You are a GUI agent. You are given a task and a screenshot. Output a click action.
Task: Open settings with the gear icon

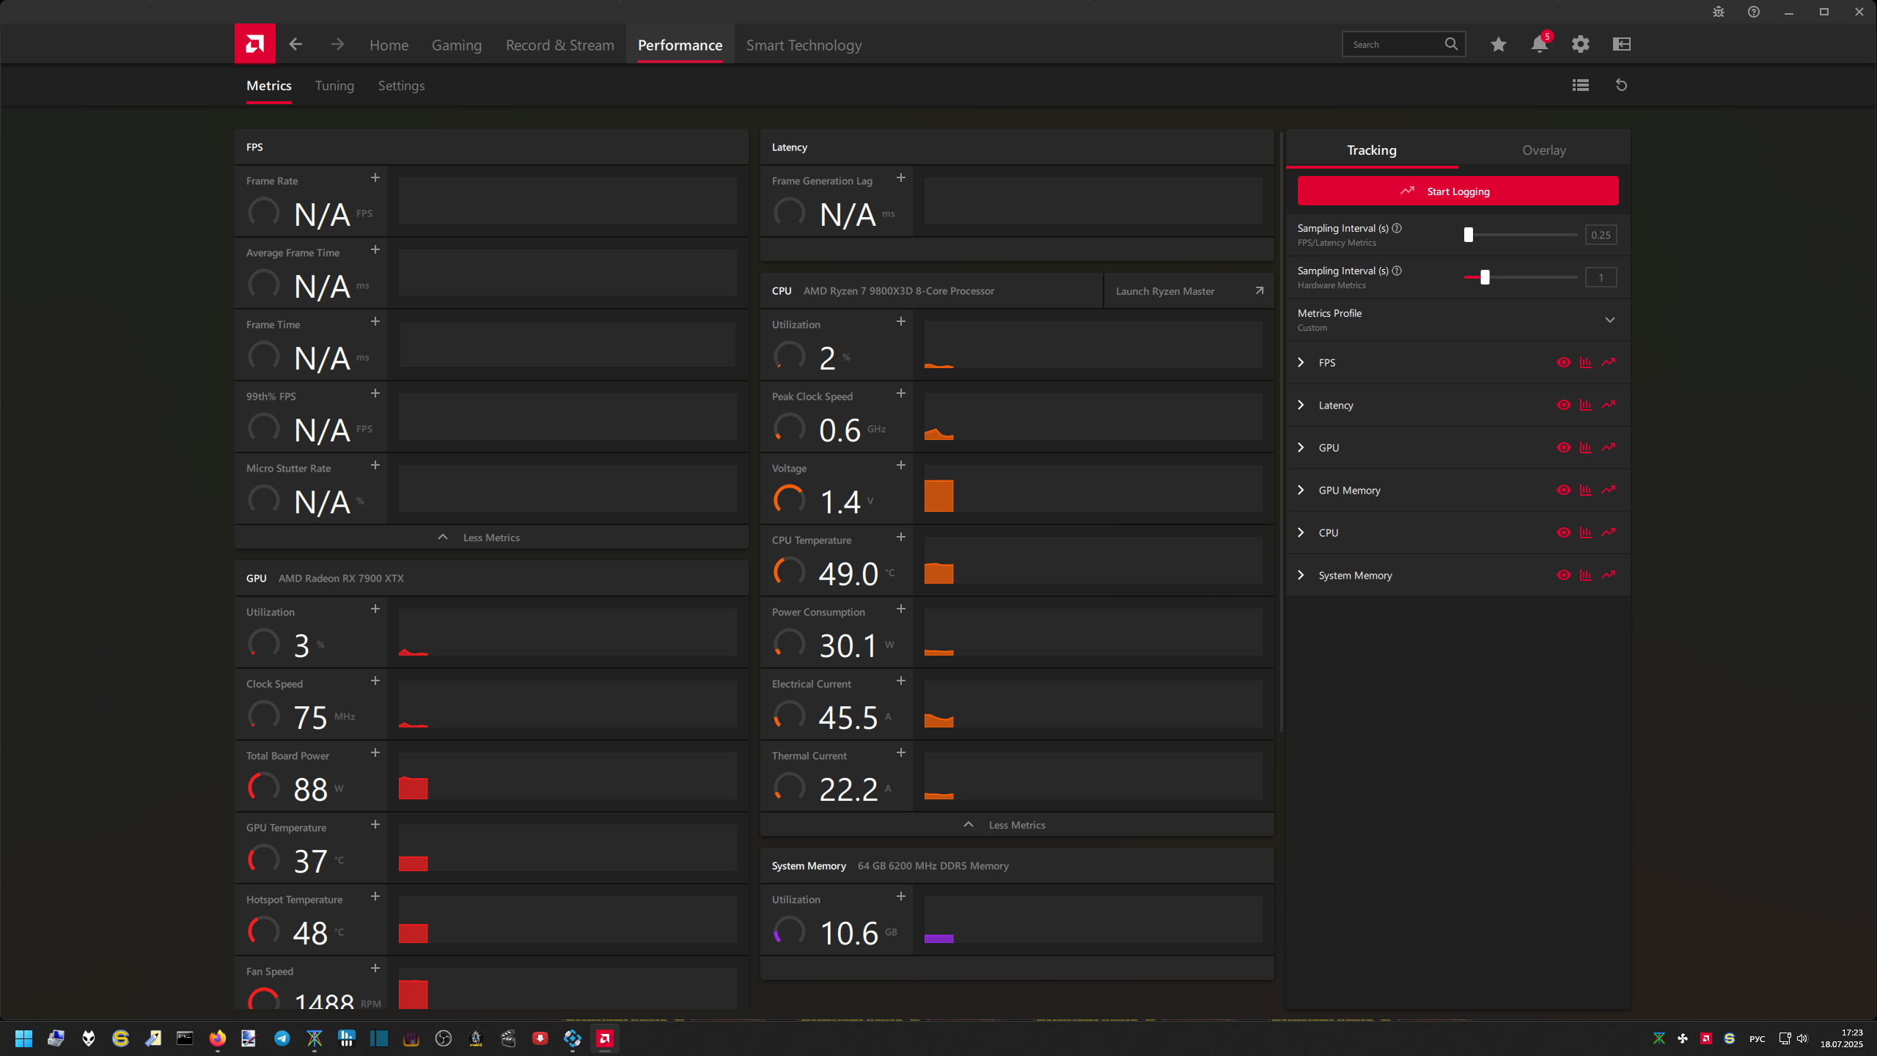coord(1580,45)
